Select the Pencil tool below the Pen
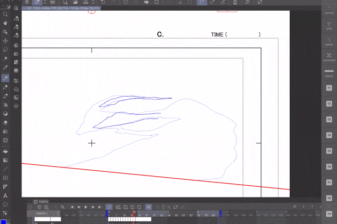This screenshot has height=224, width=337. (x=5, y=87)
